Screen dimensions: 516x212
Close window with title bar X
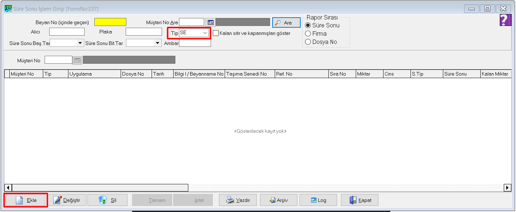pyautogui.click(x=503, y=9)
